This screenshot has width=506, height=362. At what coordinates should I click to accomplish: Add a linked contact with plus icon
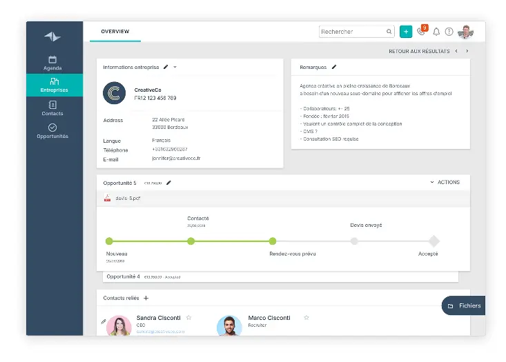click(x=146, y=298)
